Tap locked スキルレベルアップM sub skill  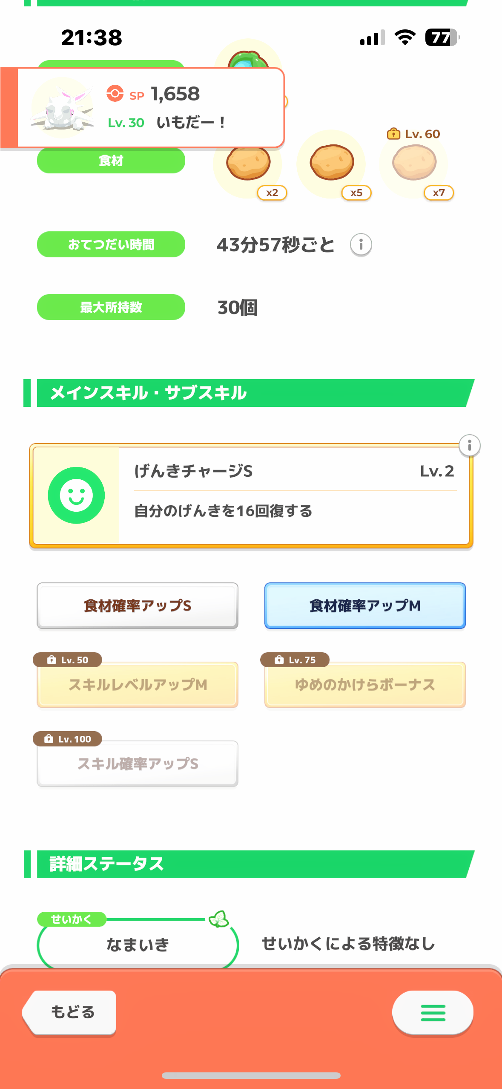pos(137,685)
